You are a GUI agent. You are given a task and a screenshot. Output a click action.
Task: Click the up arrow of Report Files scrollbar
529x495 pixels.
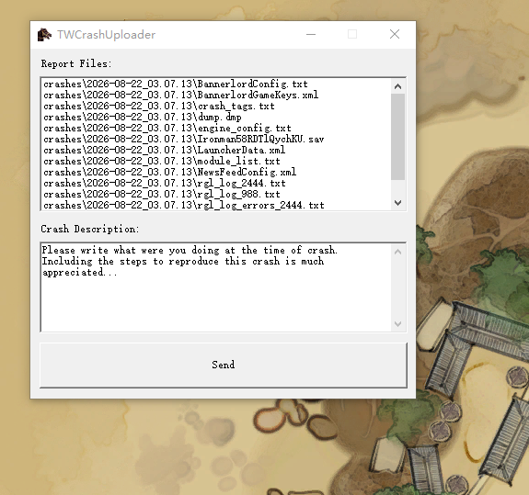(397, 86)
